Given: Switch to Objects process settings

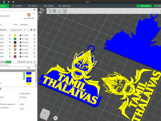Looking at the screenshot, I should click(x=8, y=62).
